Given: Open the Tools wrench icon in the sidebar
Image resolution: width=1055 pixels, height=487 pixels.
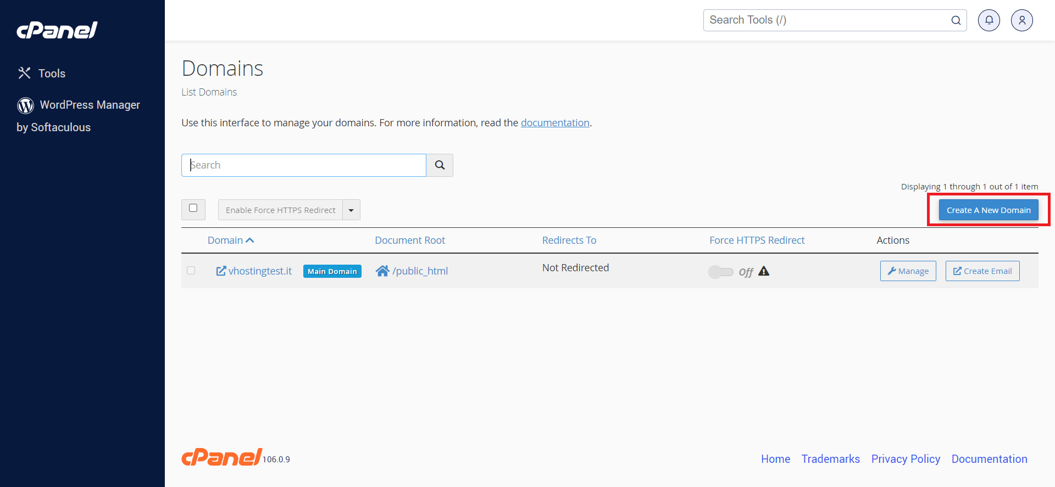Looking at the screenshot, I should click(24, 73).
